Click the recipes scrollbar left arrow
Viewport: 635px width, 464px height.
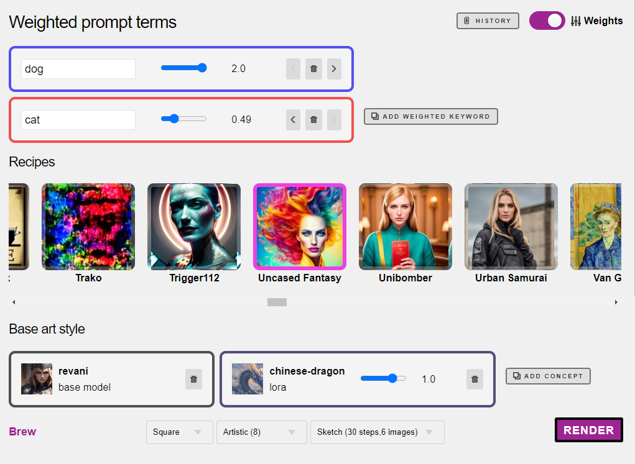[14, 302]
